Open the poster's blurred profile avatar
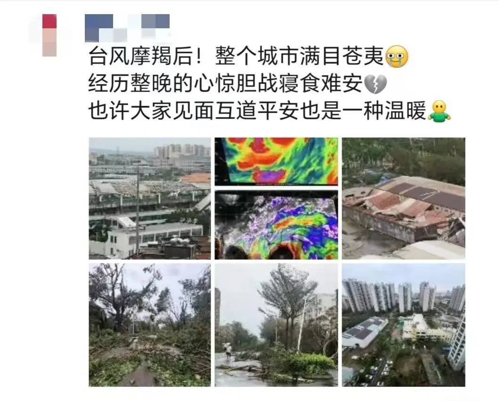Viewport: 499px width, 401px height. 49,35
